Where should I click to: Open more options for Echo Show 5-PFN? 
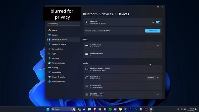tap(158, 95)
